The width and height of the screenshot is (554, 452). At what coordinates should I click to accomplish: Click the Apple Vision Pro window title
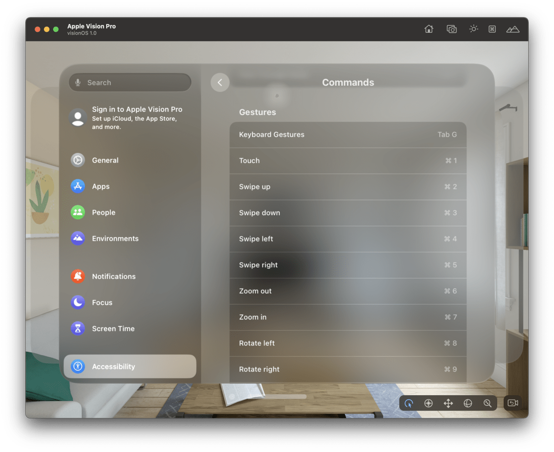click(x=91, y=26)
